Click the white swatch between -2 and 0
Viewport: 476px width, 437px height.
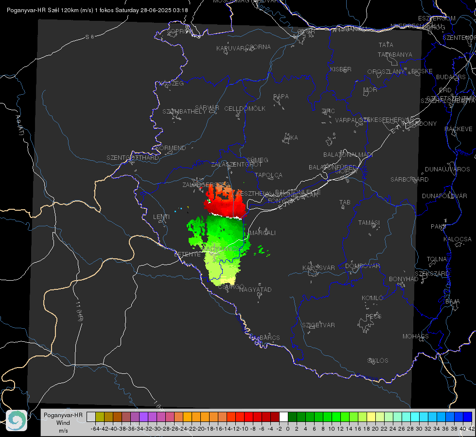(283, 417)
